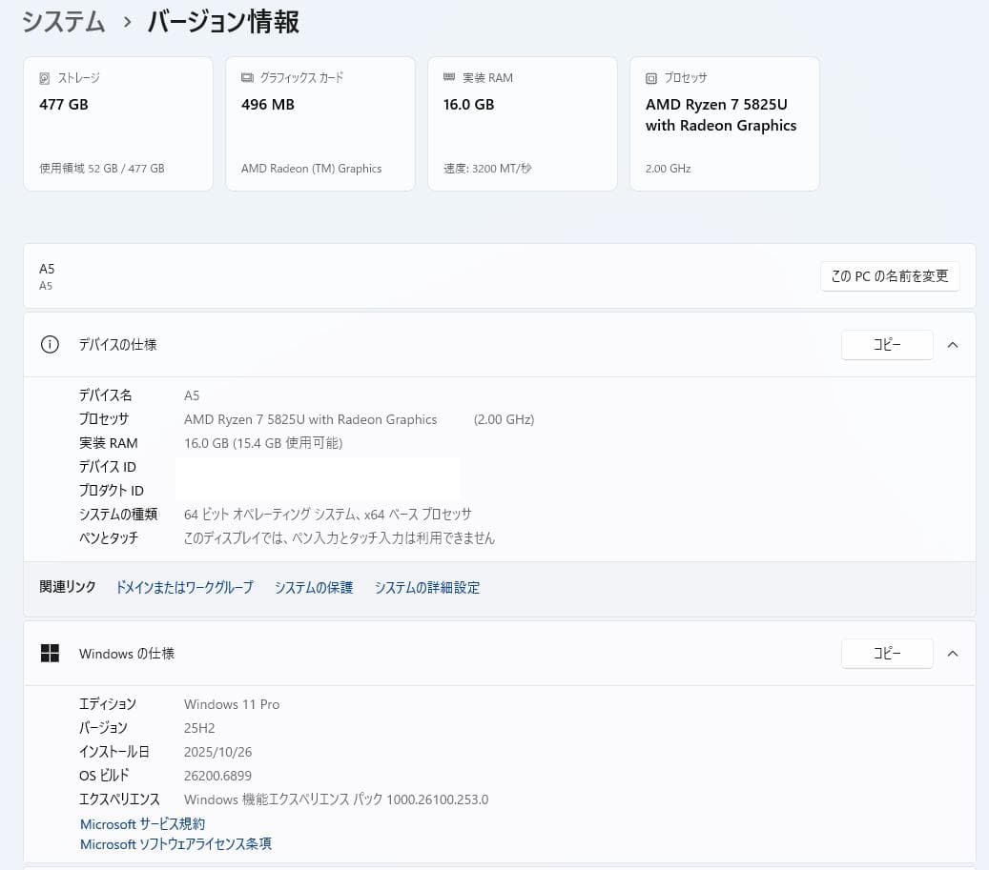
Task: Open システムの詳細設定
Action: (x=427, y=587)
